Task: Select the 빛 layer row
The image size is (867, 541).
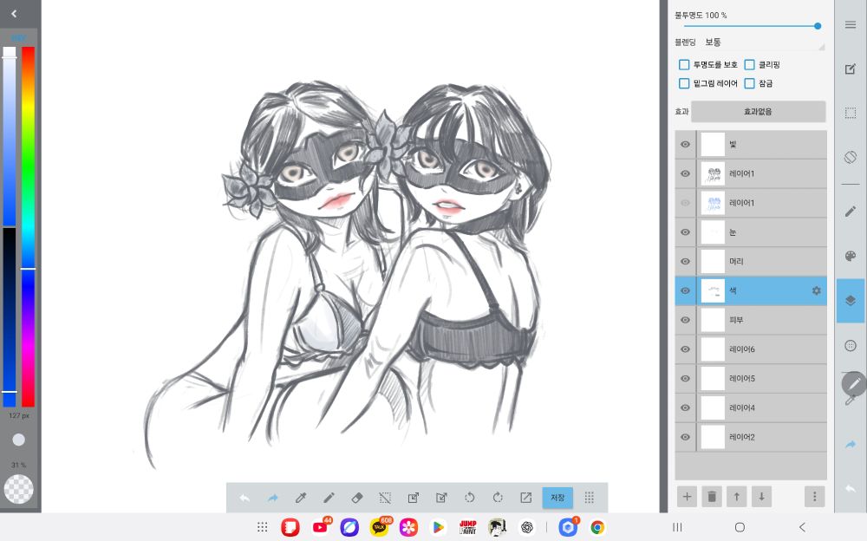Action: [751, 145]
